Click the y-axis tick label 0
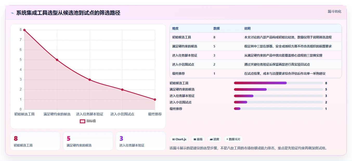The image size is (352, 161). tap(21, 109)
